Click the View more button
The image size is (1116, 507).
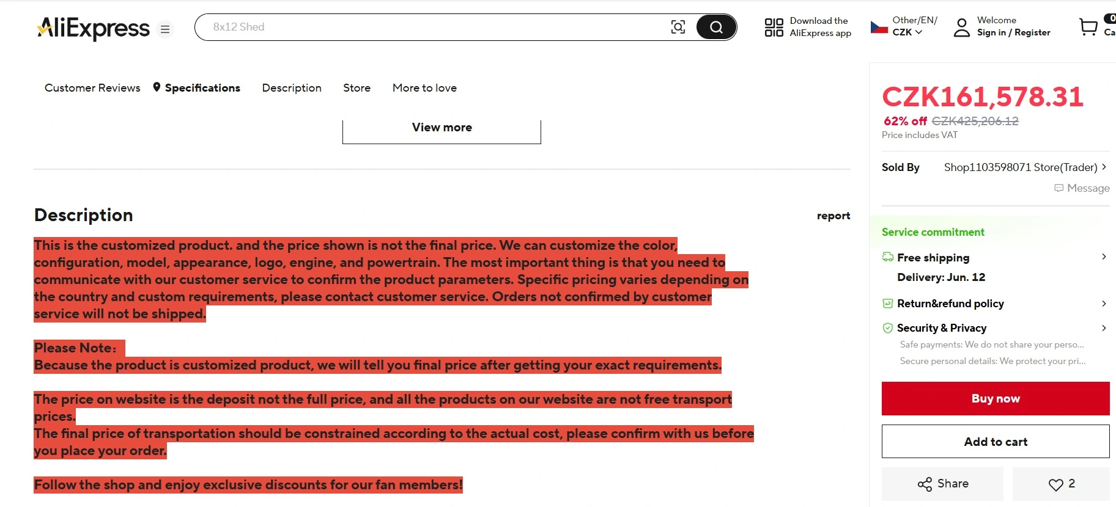pos(442,128)
